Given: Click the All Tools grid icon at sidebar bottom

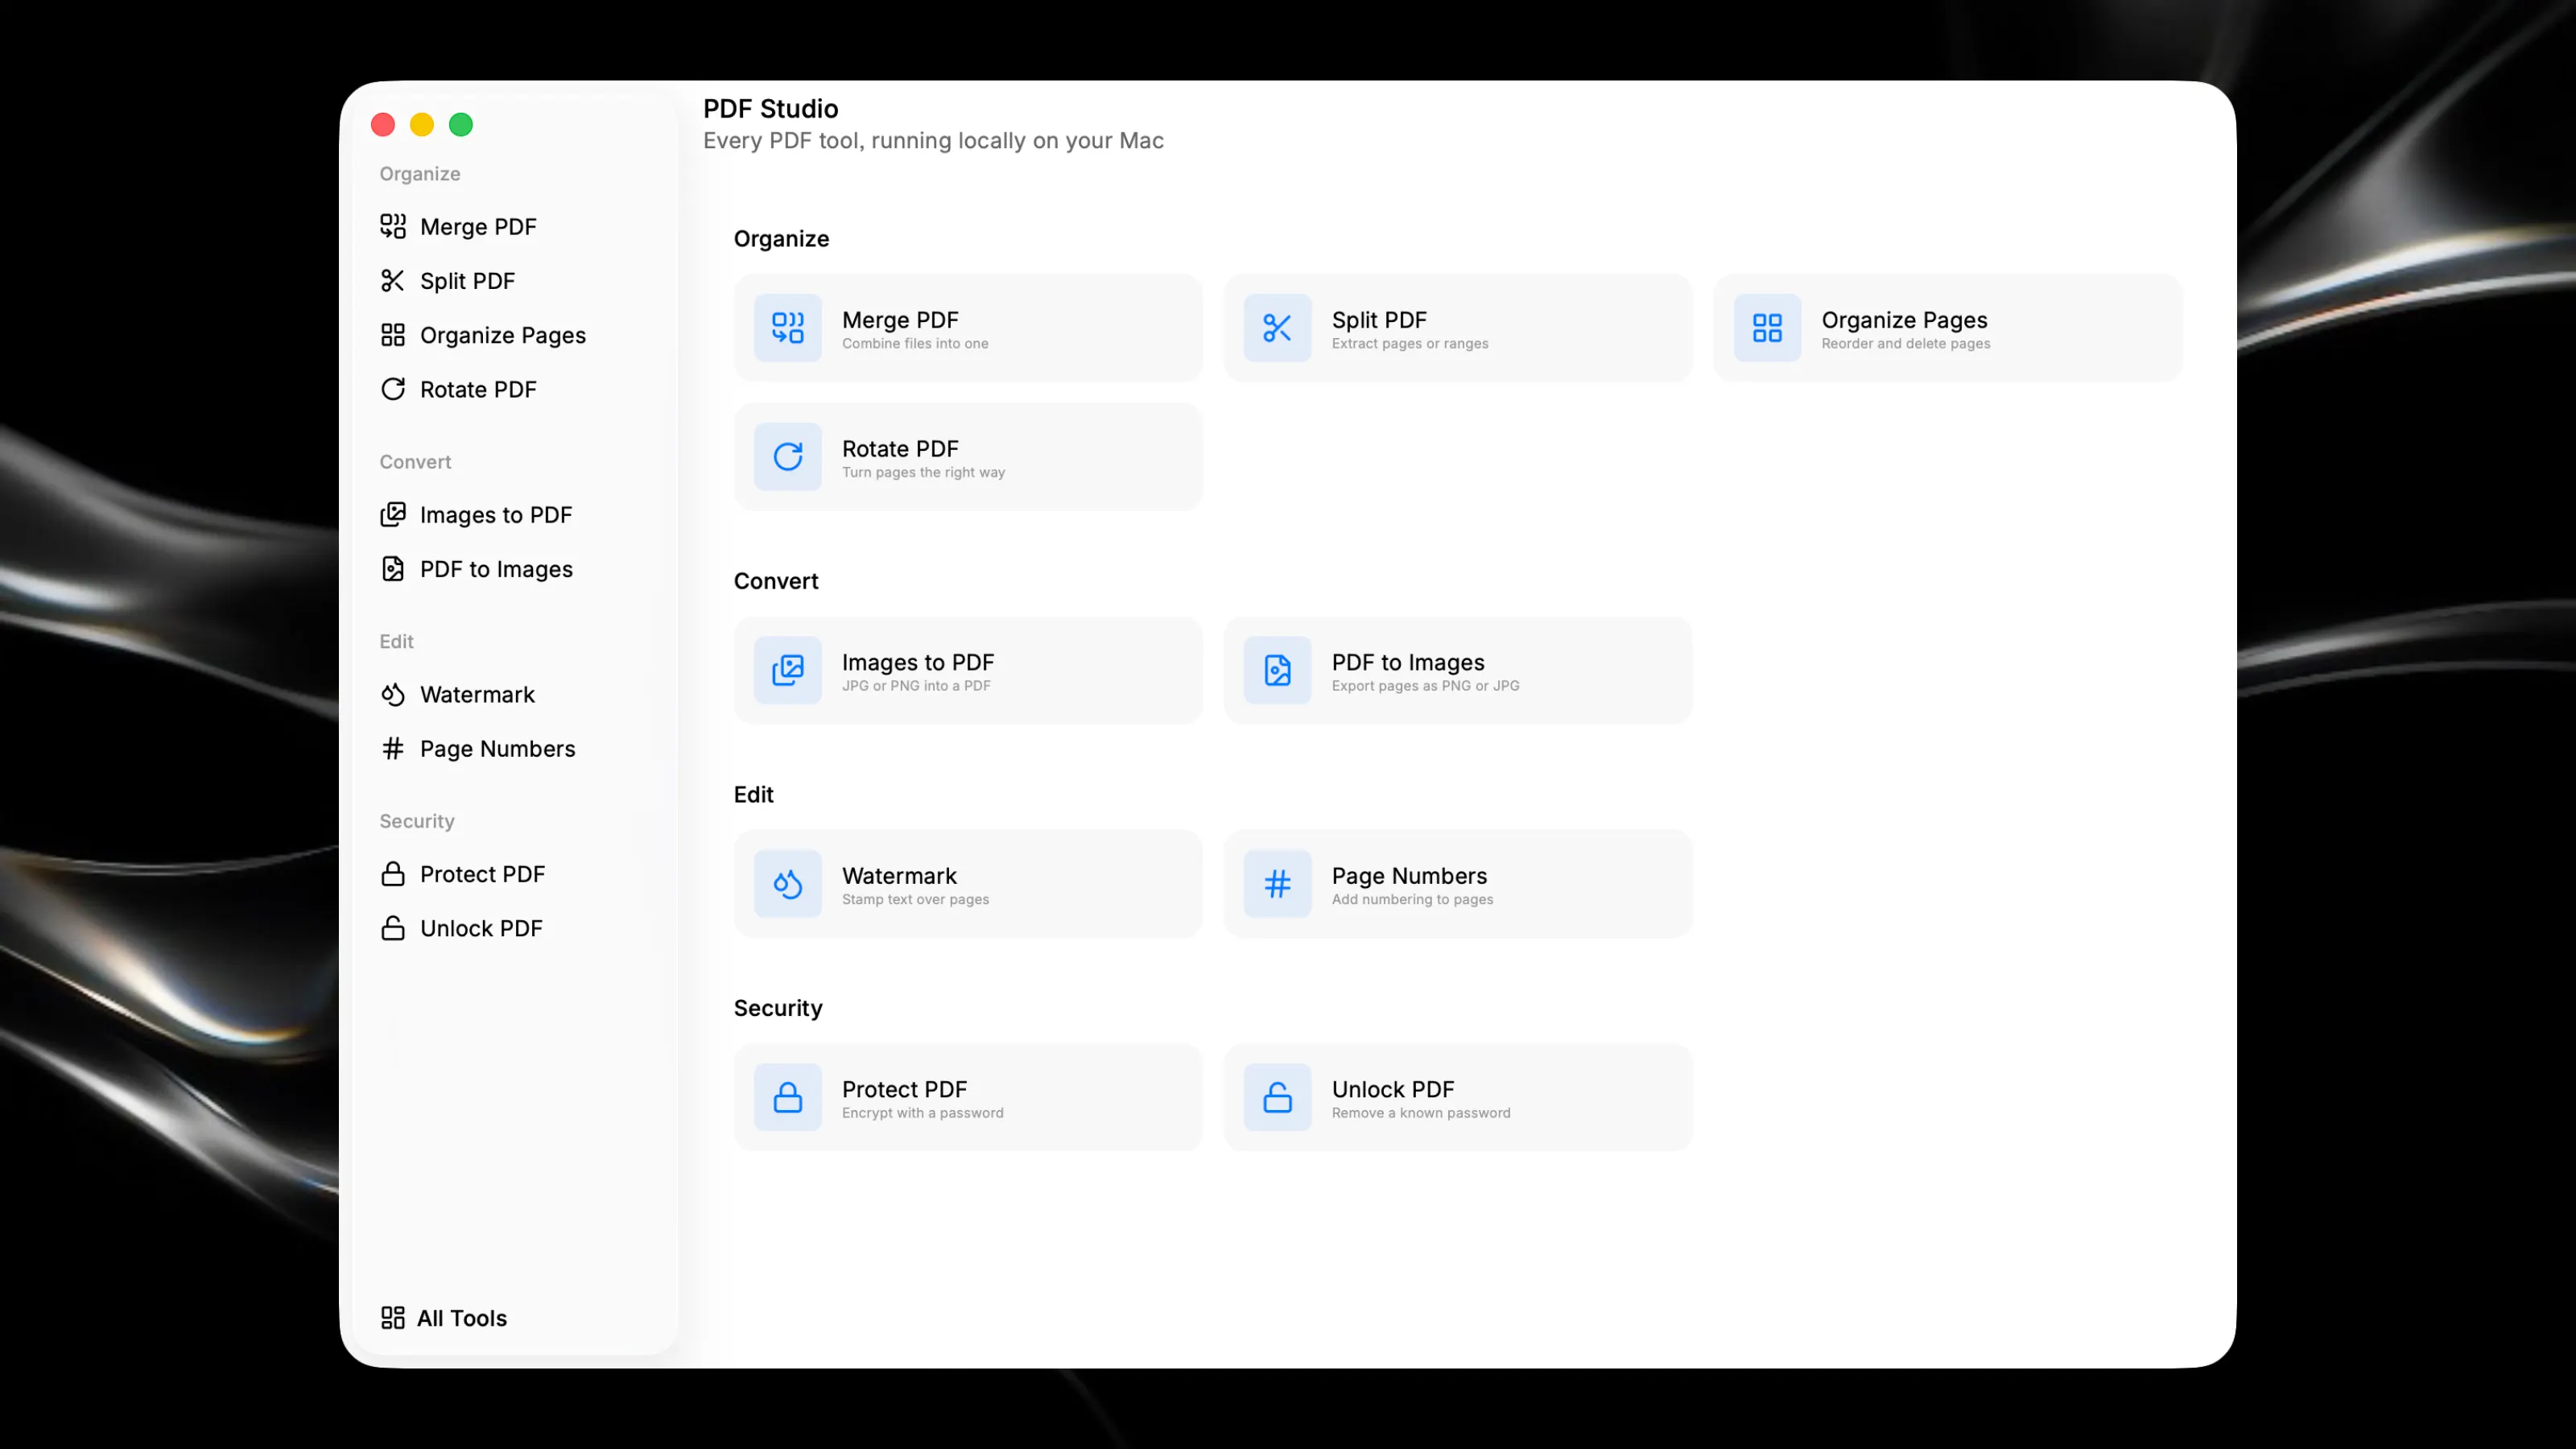Looking at the screenshot, I should (393, 1317).
